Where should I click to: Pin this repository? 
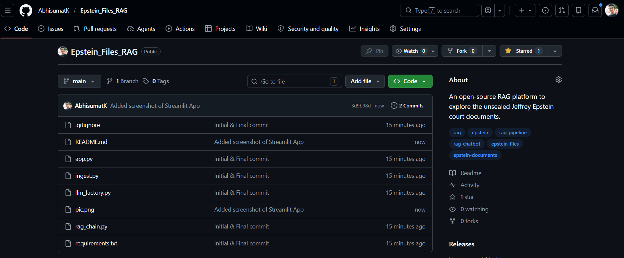(375, 51)
